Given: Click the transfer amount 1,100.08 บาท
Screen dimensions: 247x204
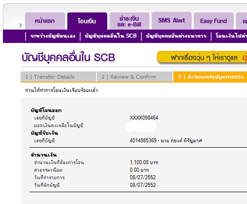Looking at the screenshot, I should (144, 162).
